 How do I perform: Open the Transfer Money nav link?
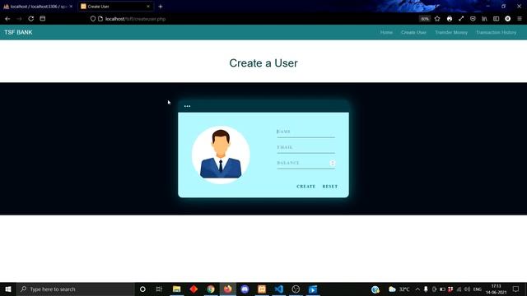click(x=451, y=32)
